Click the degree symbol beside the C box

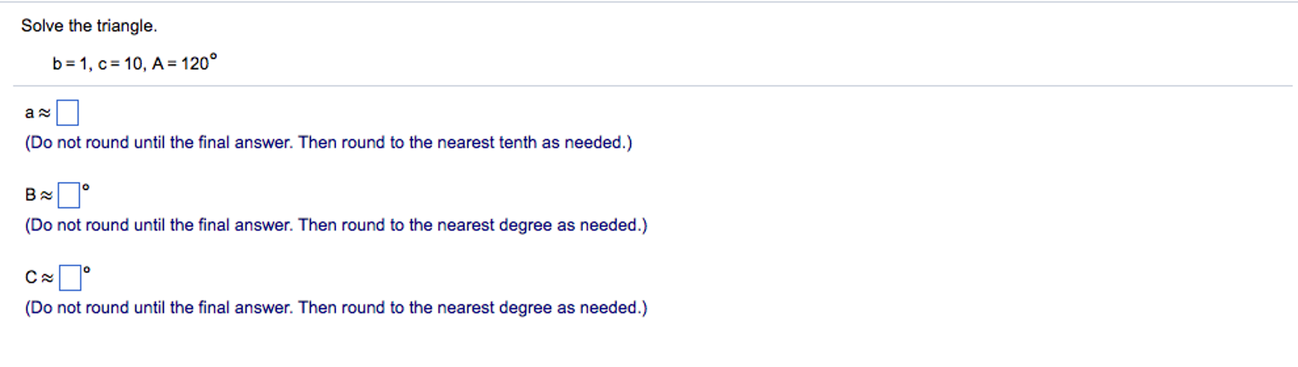pos(87,270)
